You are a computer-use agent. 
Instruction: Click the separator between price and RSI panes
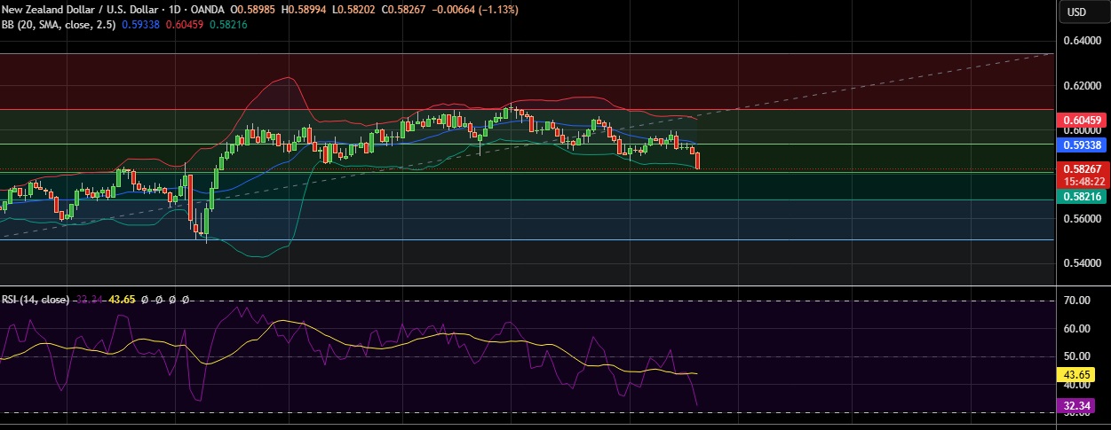pos(533,285)
